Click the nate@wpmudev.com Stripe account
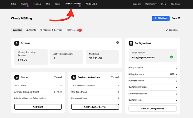Screen dimensions: 193x118 [x=152, y=55]
